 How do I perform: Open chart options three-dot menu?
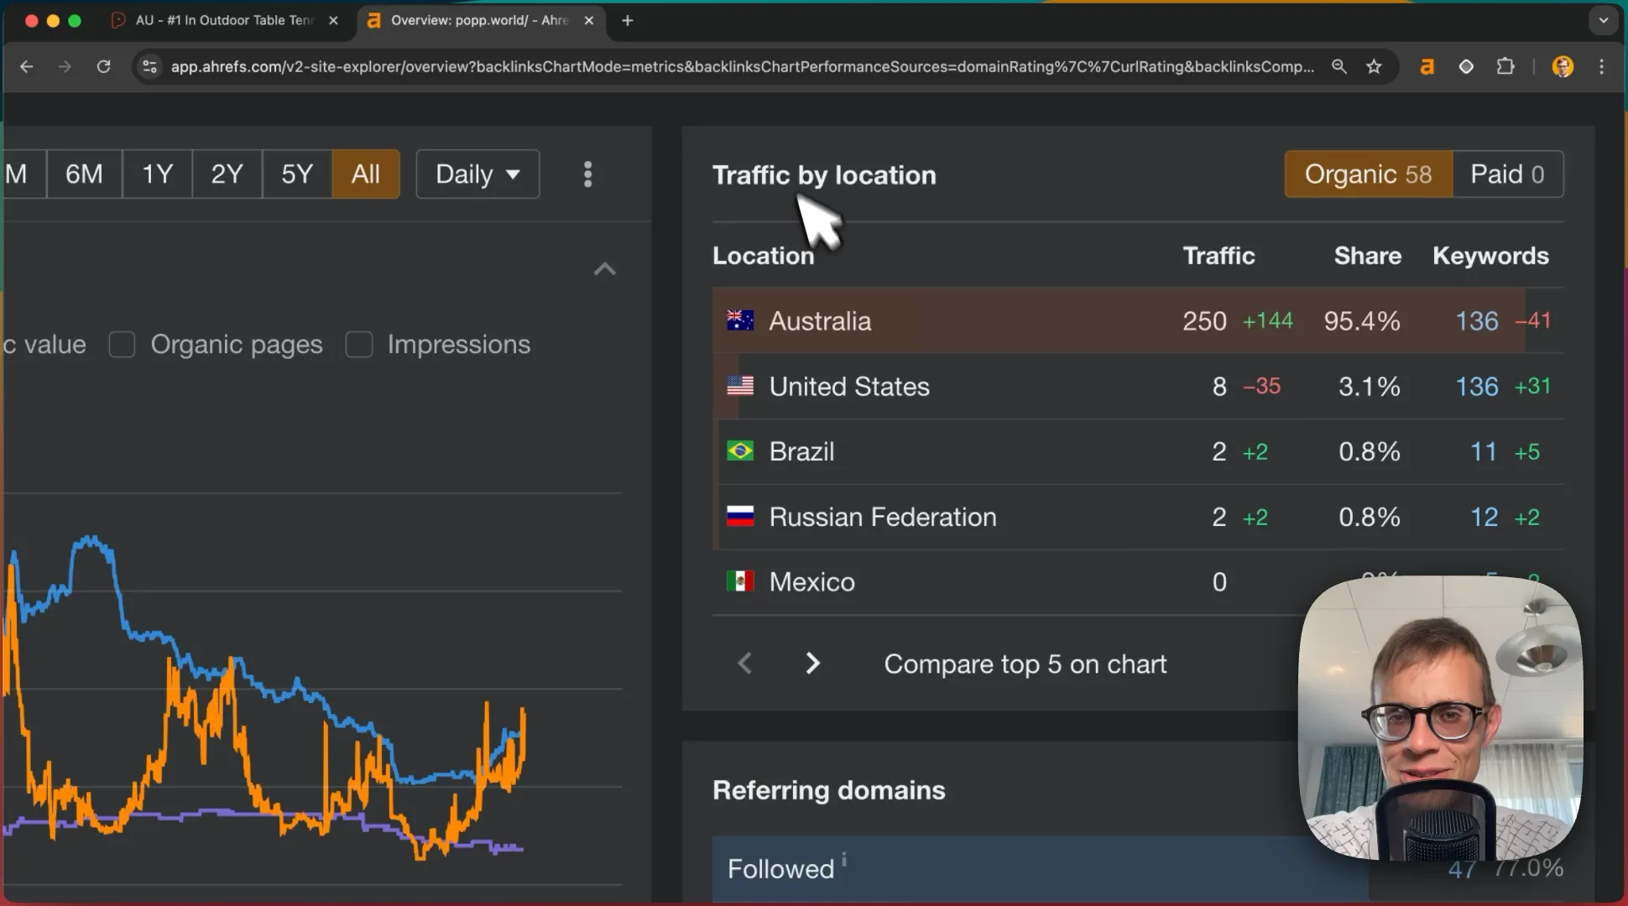point(587,174)
